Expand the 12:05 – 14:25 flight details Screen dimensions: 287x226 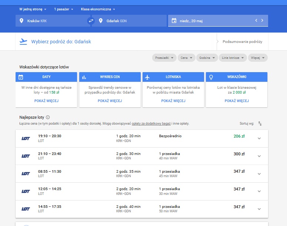[x=259, y=191]
